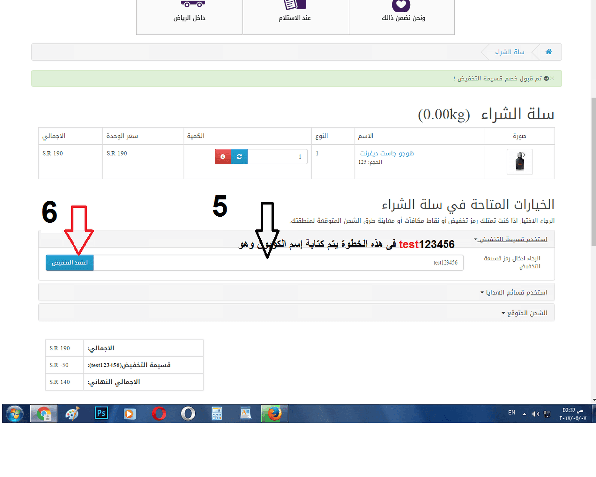Viewport: 596px width, 477px height.
Task: Open the هوجو جاست ديفرنت product link
Action: coord(386,153)
